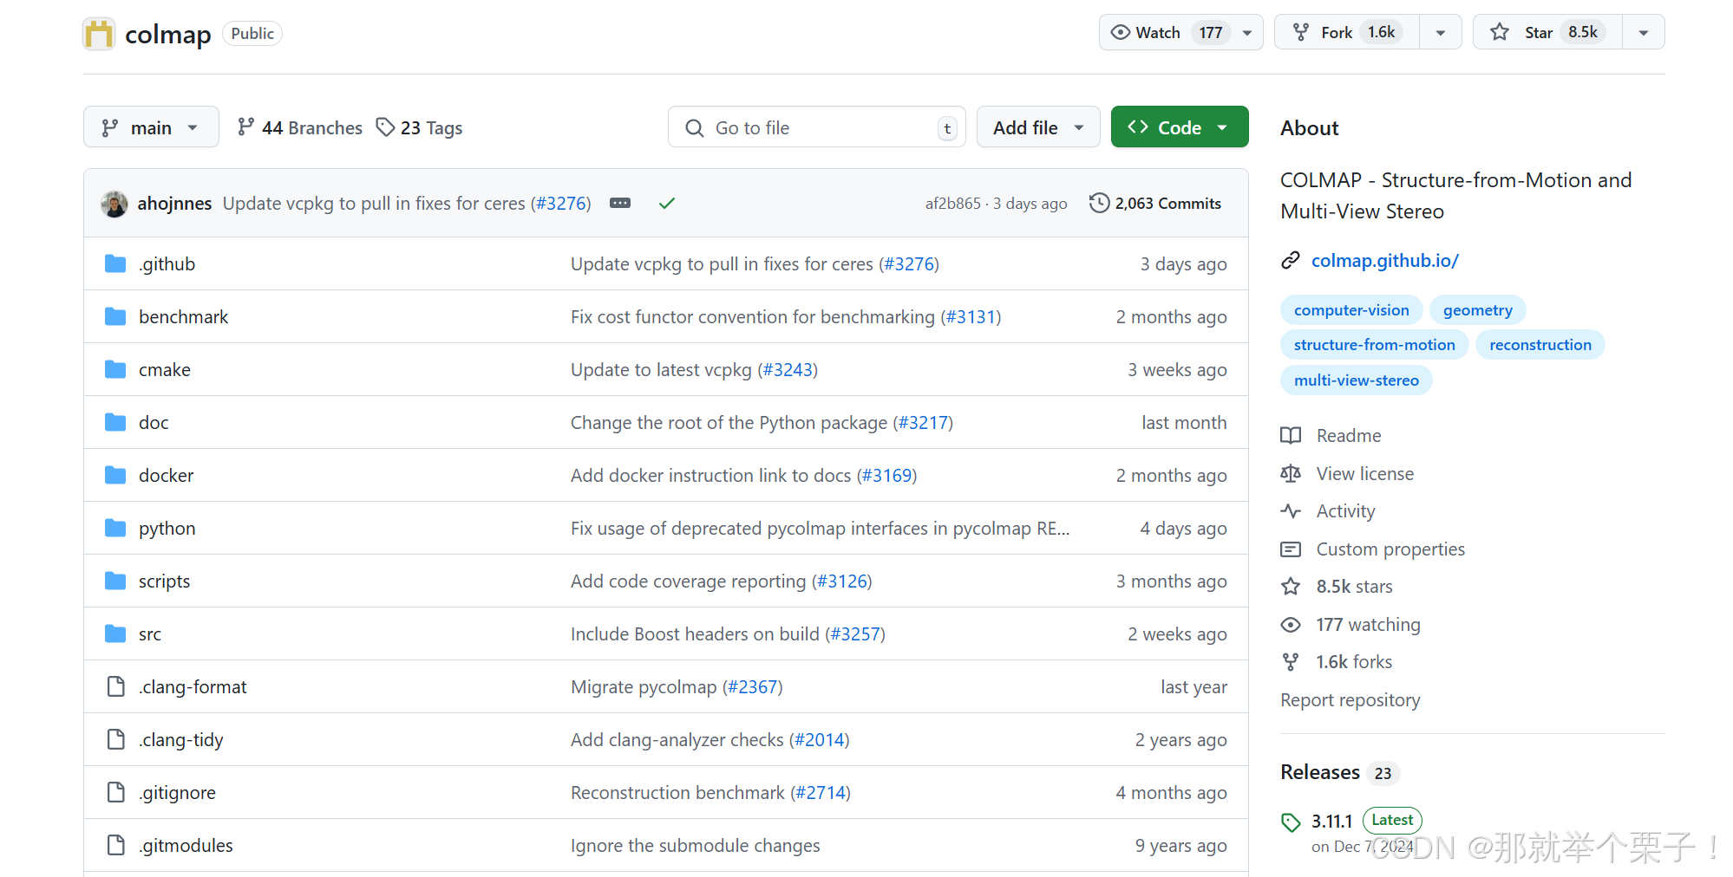The image size is (1733, 877).
Task: Expand the green Code dropdown
Action: tap(1180, 127)
